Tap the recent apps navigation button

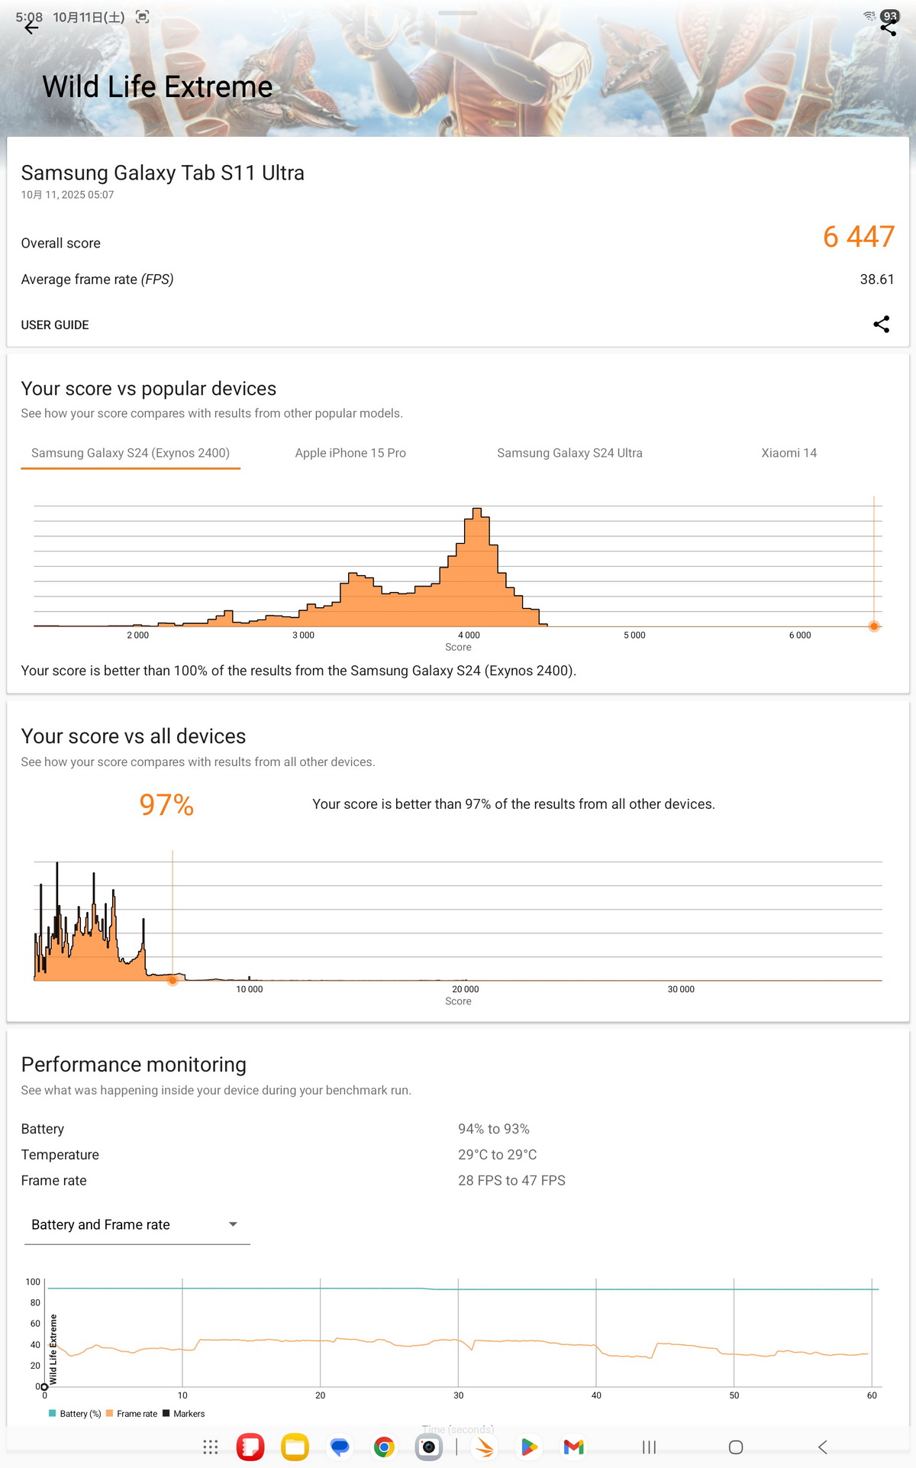click(649, 1447)
